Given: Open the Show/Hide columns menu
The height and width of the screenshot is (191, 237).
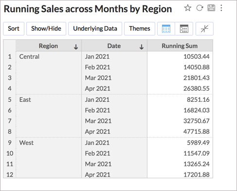Looking at the screenshot, I should tap(46, 29).
